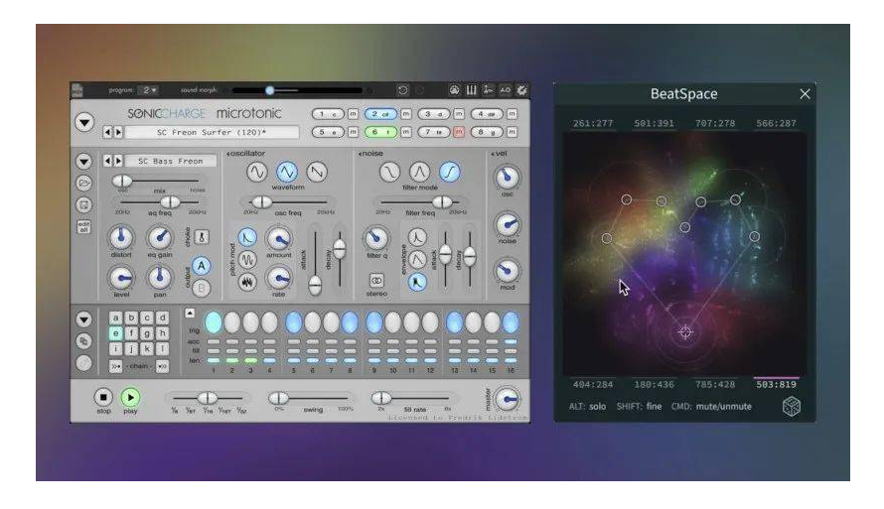
Task: Click the open drum patch folder icon
Action: pos(84,183)
